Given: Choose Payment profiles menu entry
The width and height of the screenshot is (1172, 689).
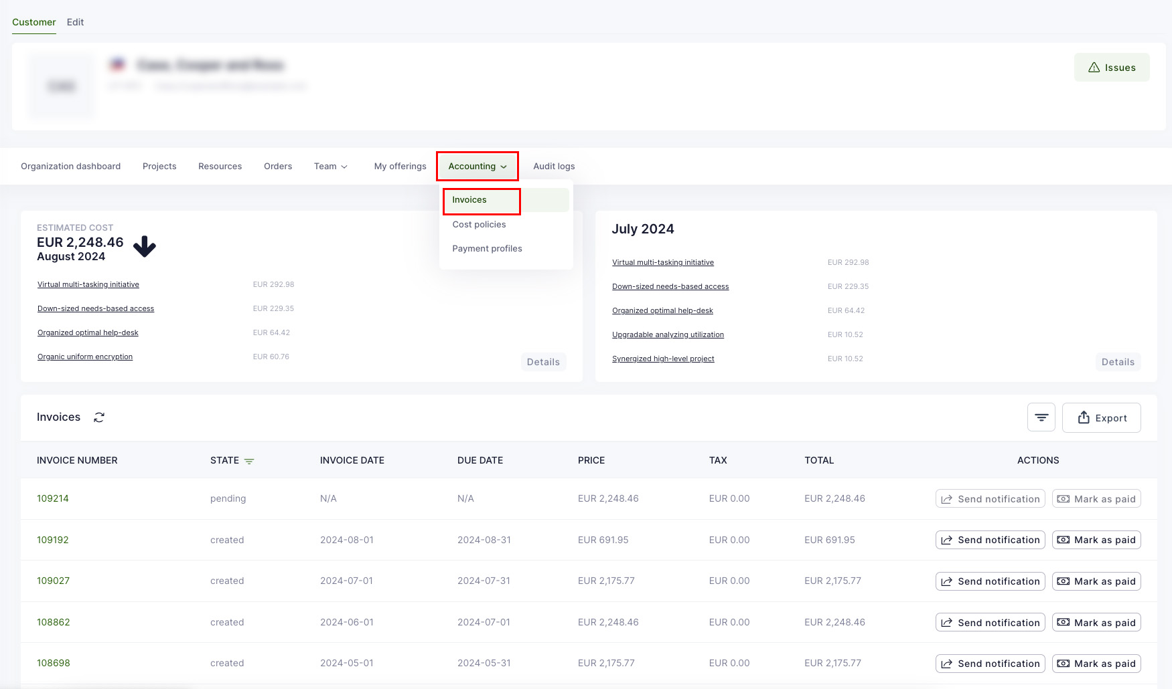Looking at the screenshot, I should pos(487,249).
